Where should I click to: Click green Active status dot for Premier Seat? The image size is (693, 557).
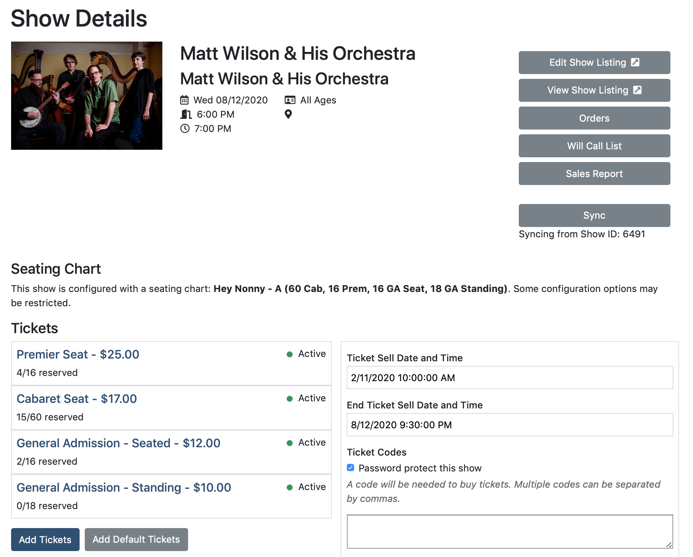pos(290,354)
